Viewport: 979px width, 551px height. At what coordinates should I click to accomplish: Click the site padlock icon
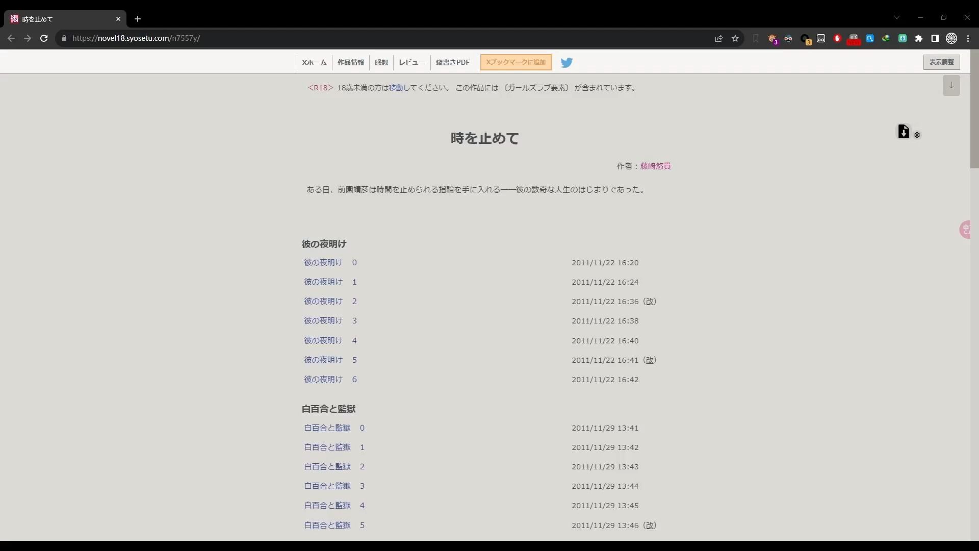coord(64,38)
